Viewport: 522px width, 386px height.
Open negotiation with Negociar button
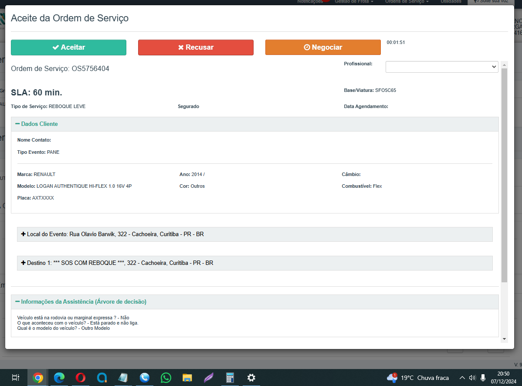tap(323, 47)
